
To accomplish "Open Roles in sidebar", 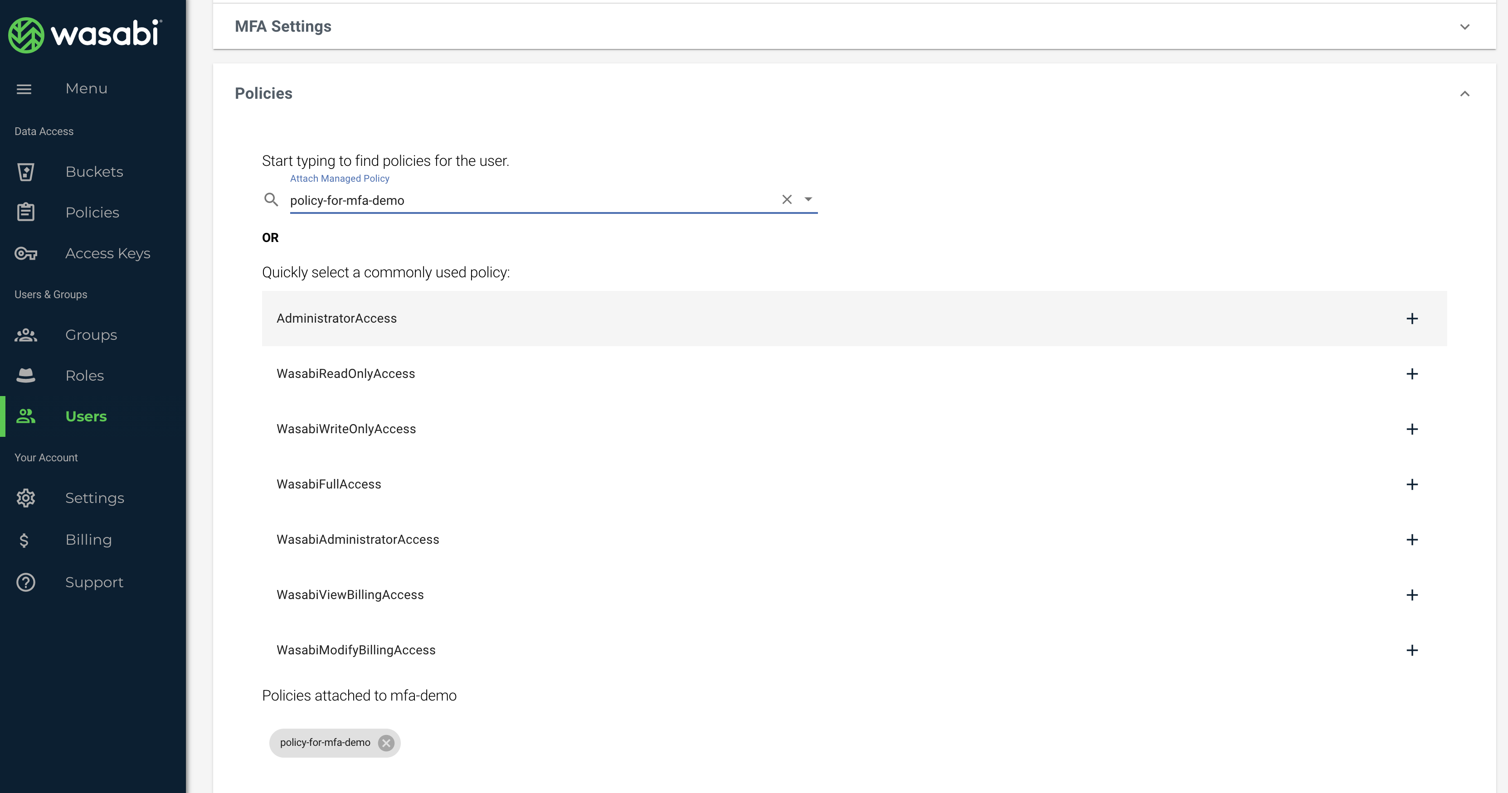I will point(85,376).
